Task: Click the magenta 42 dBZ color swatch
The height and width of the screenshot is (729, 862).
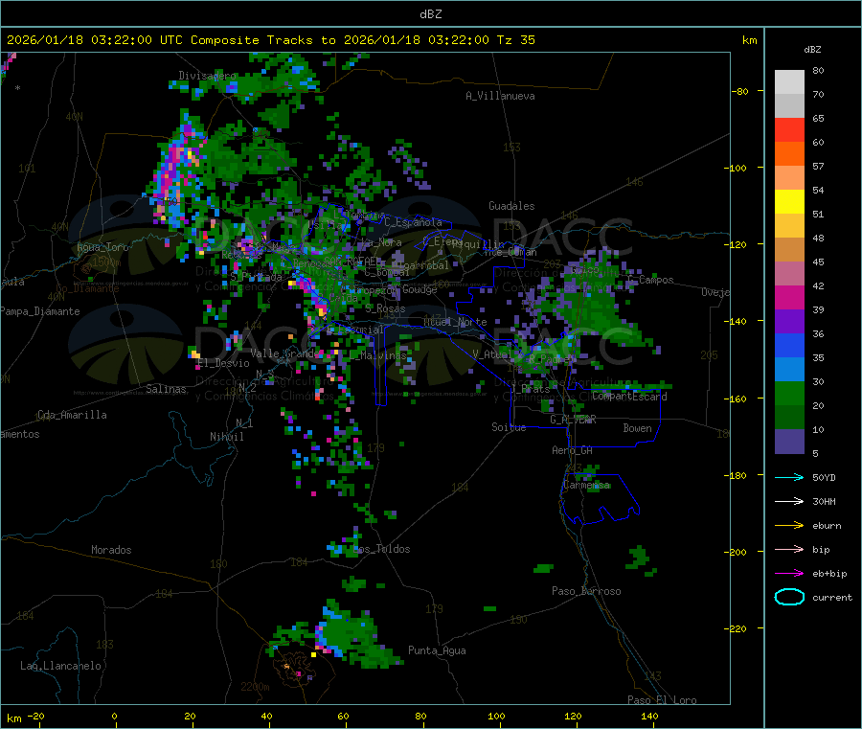Action: (789, 297)
